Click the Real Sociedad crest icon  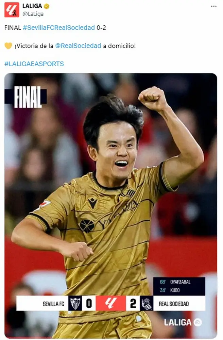(x=147, y=303)
